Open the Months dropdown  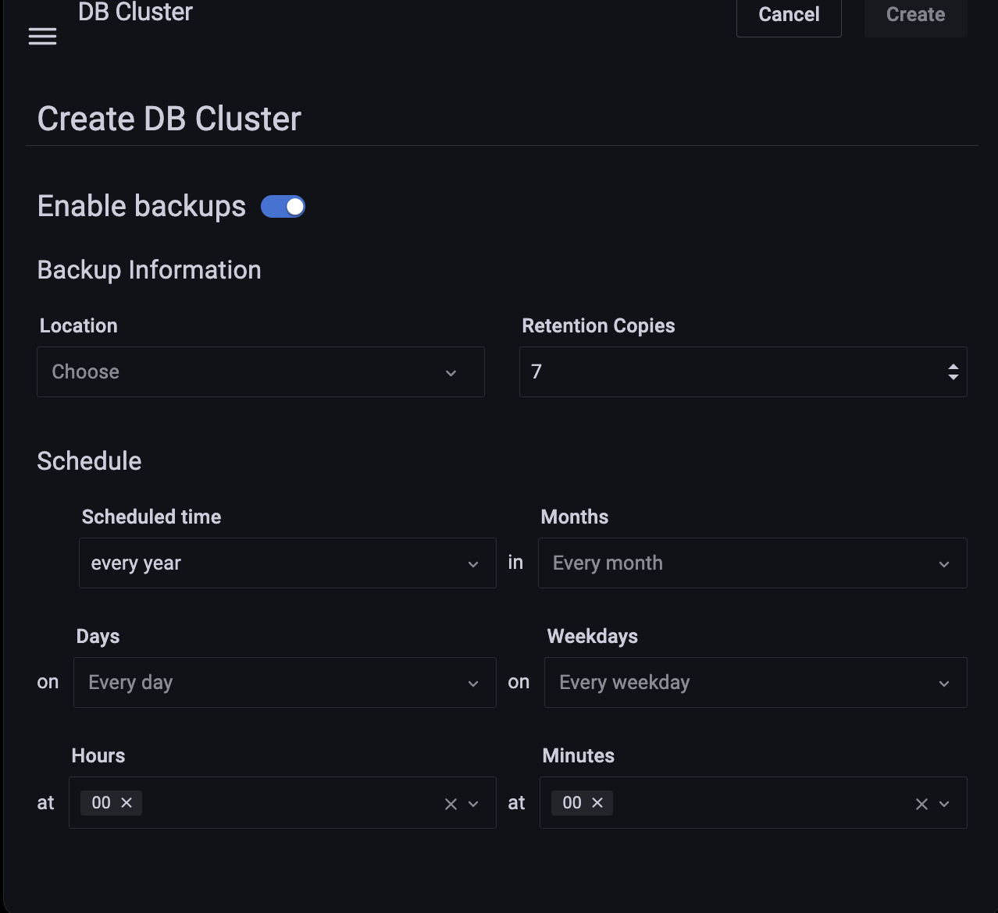752,563
